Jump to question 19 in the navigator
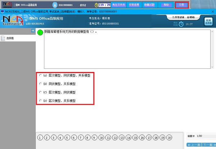The width and height of the screenshot is (216, 149). (163, 137)
